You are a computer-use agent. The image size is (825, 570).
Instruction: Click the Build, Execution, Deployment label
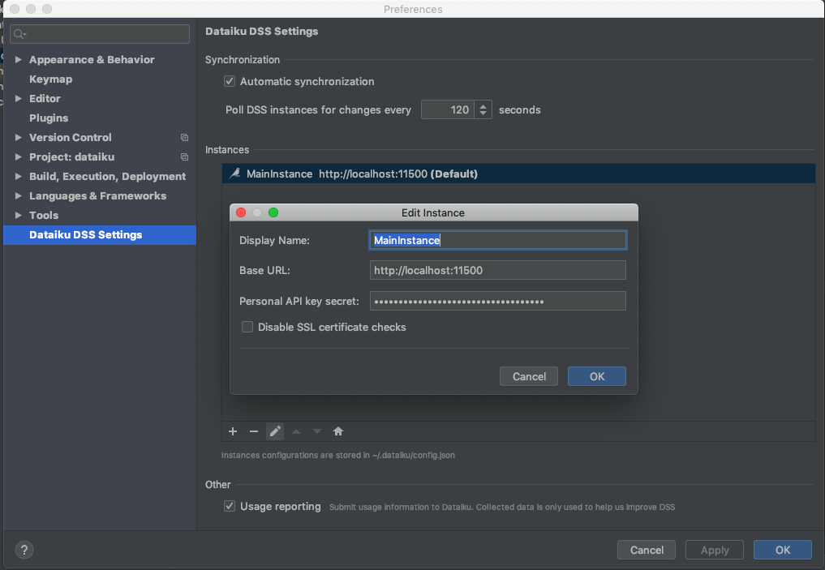[107, 176]
